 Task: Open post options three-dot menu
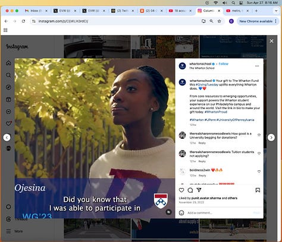tap(257, 66)
